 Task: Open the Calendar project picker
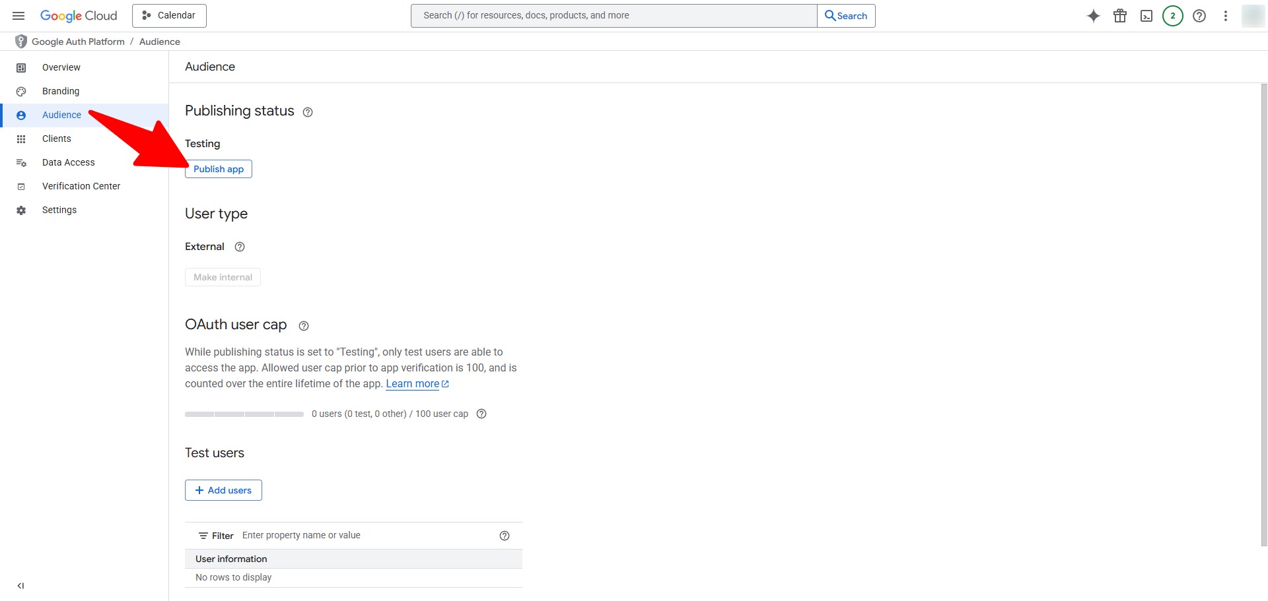coord(169,16)
